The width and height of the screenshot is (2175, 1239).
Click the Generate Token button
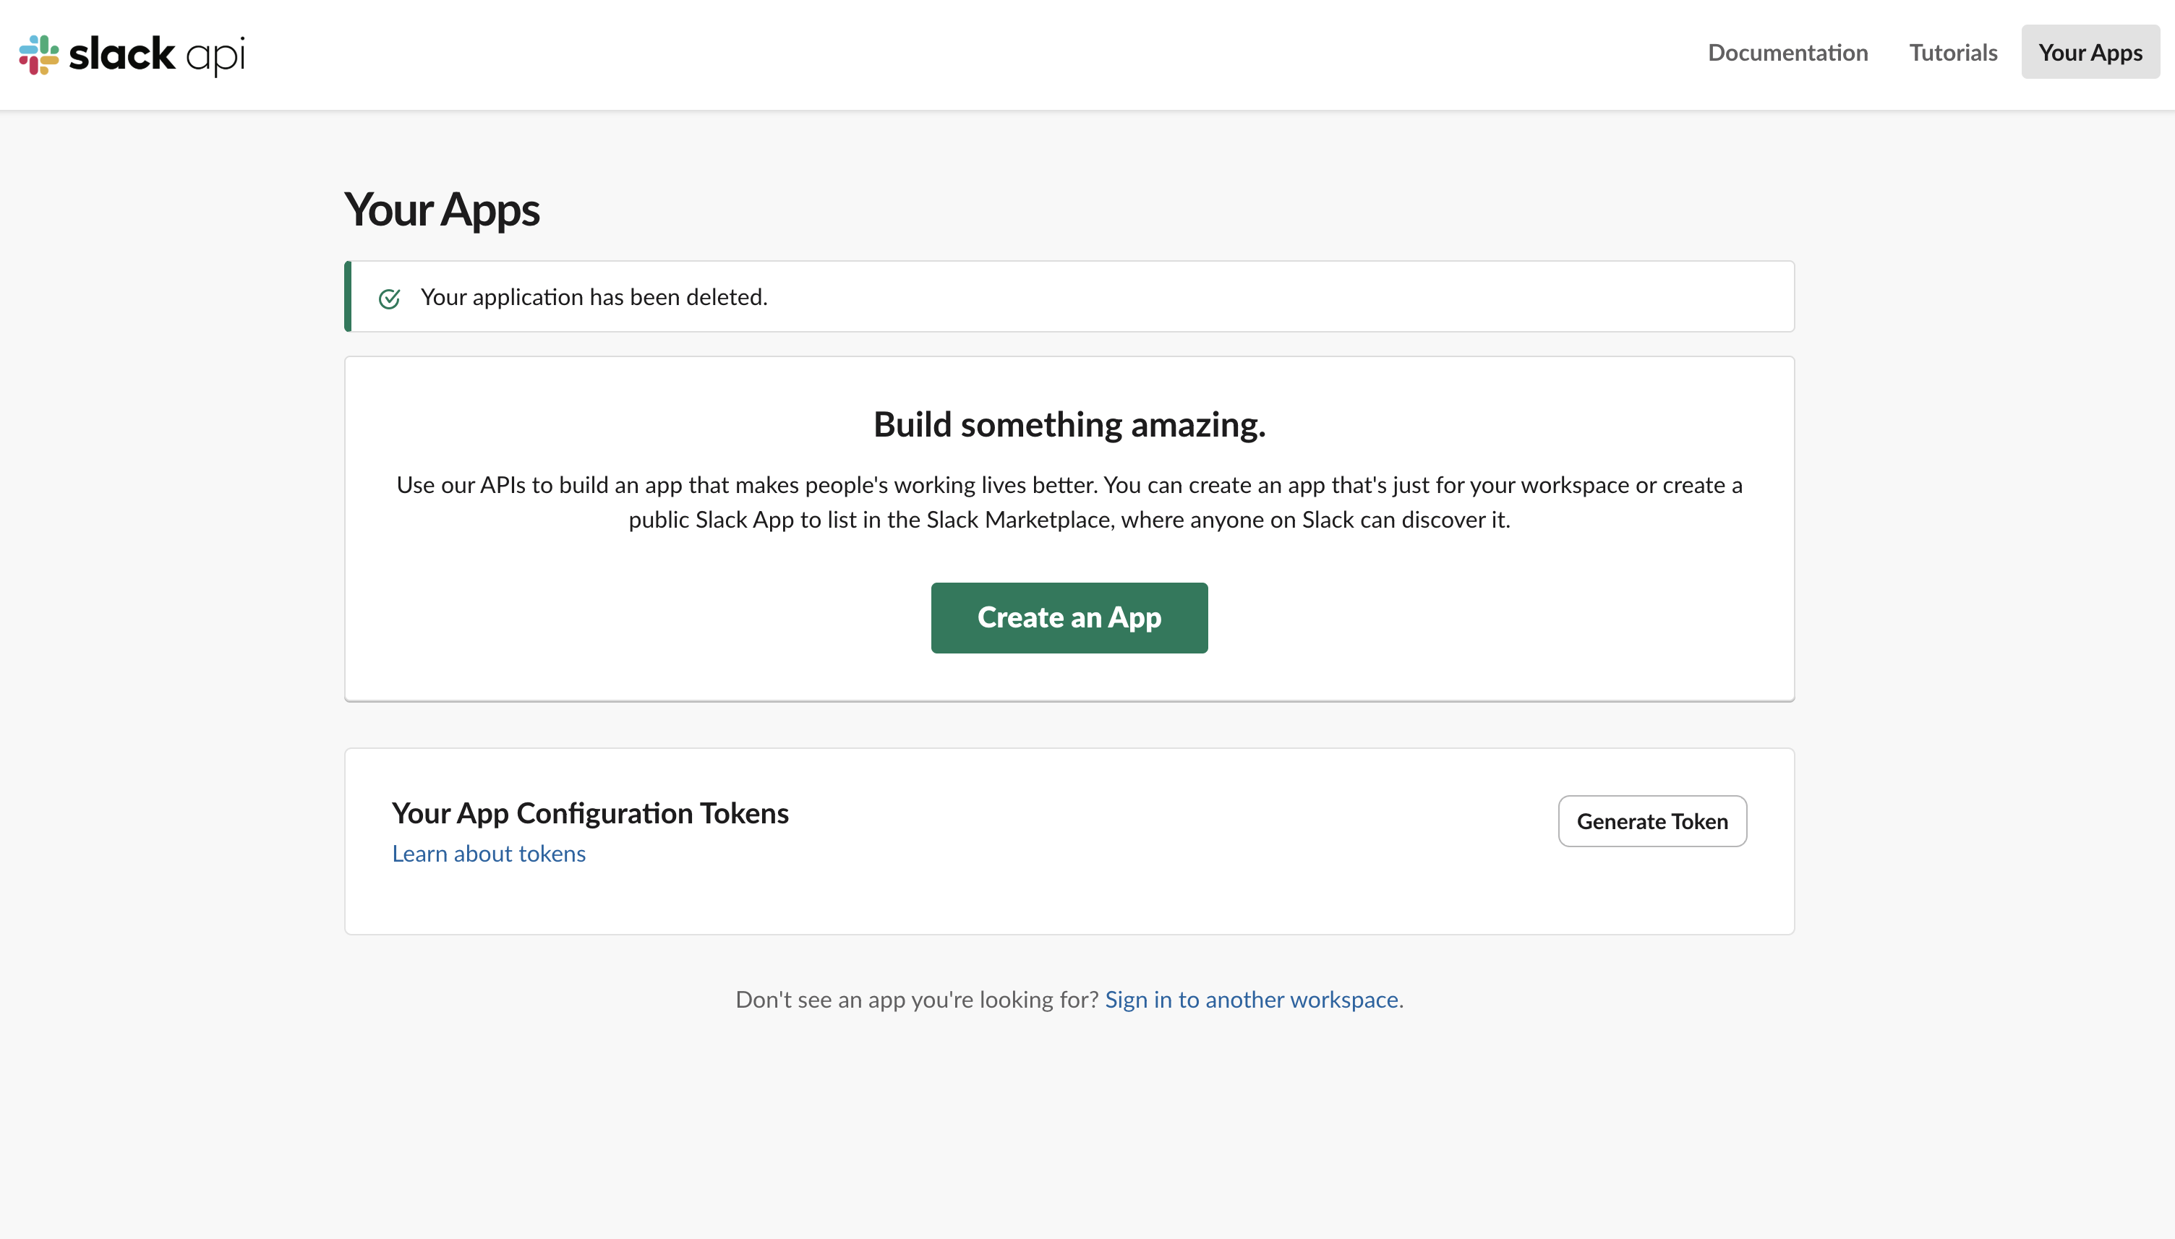[x=1651, y=821]
